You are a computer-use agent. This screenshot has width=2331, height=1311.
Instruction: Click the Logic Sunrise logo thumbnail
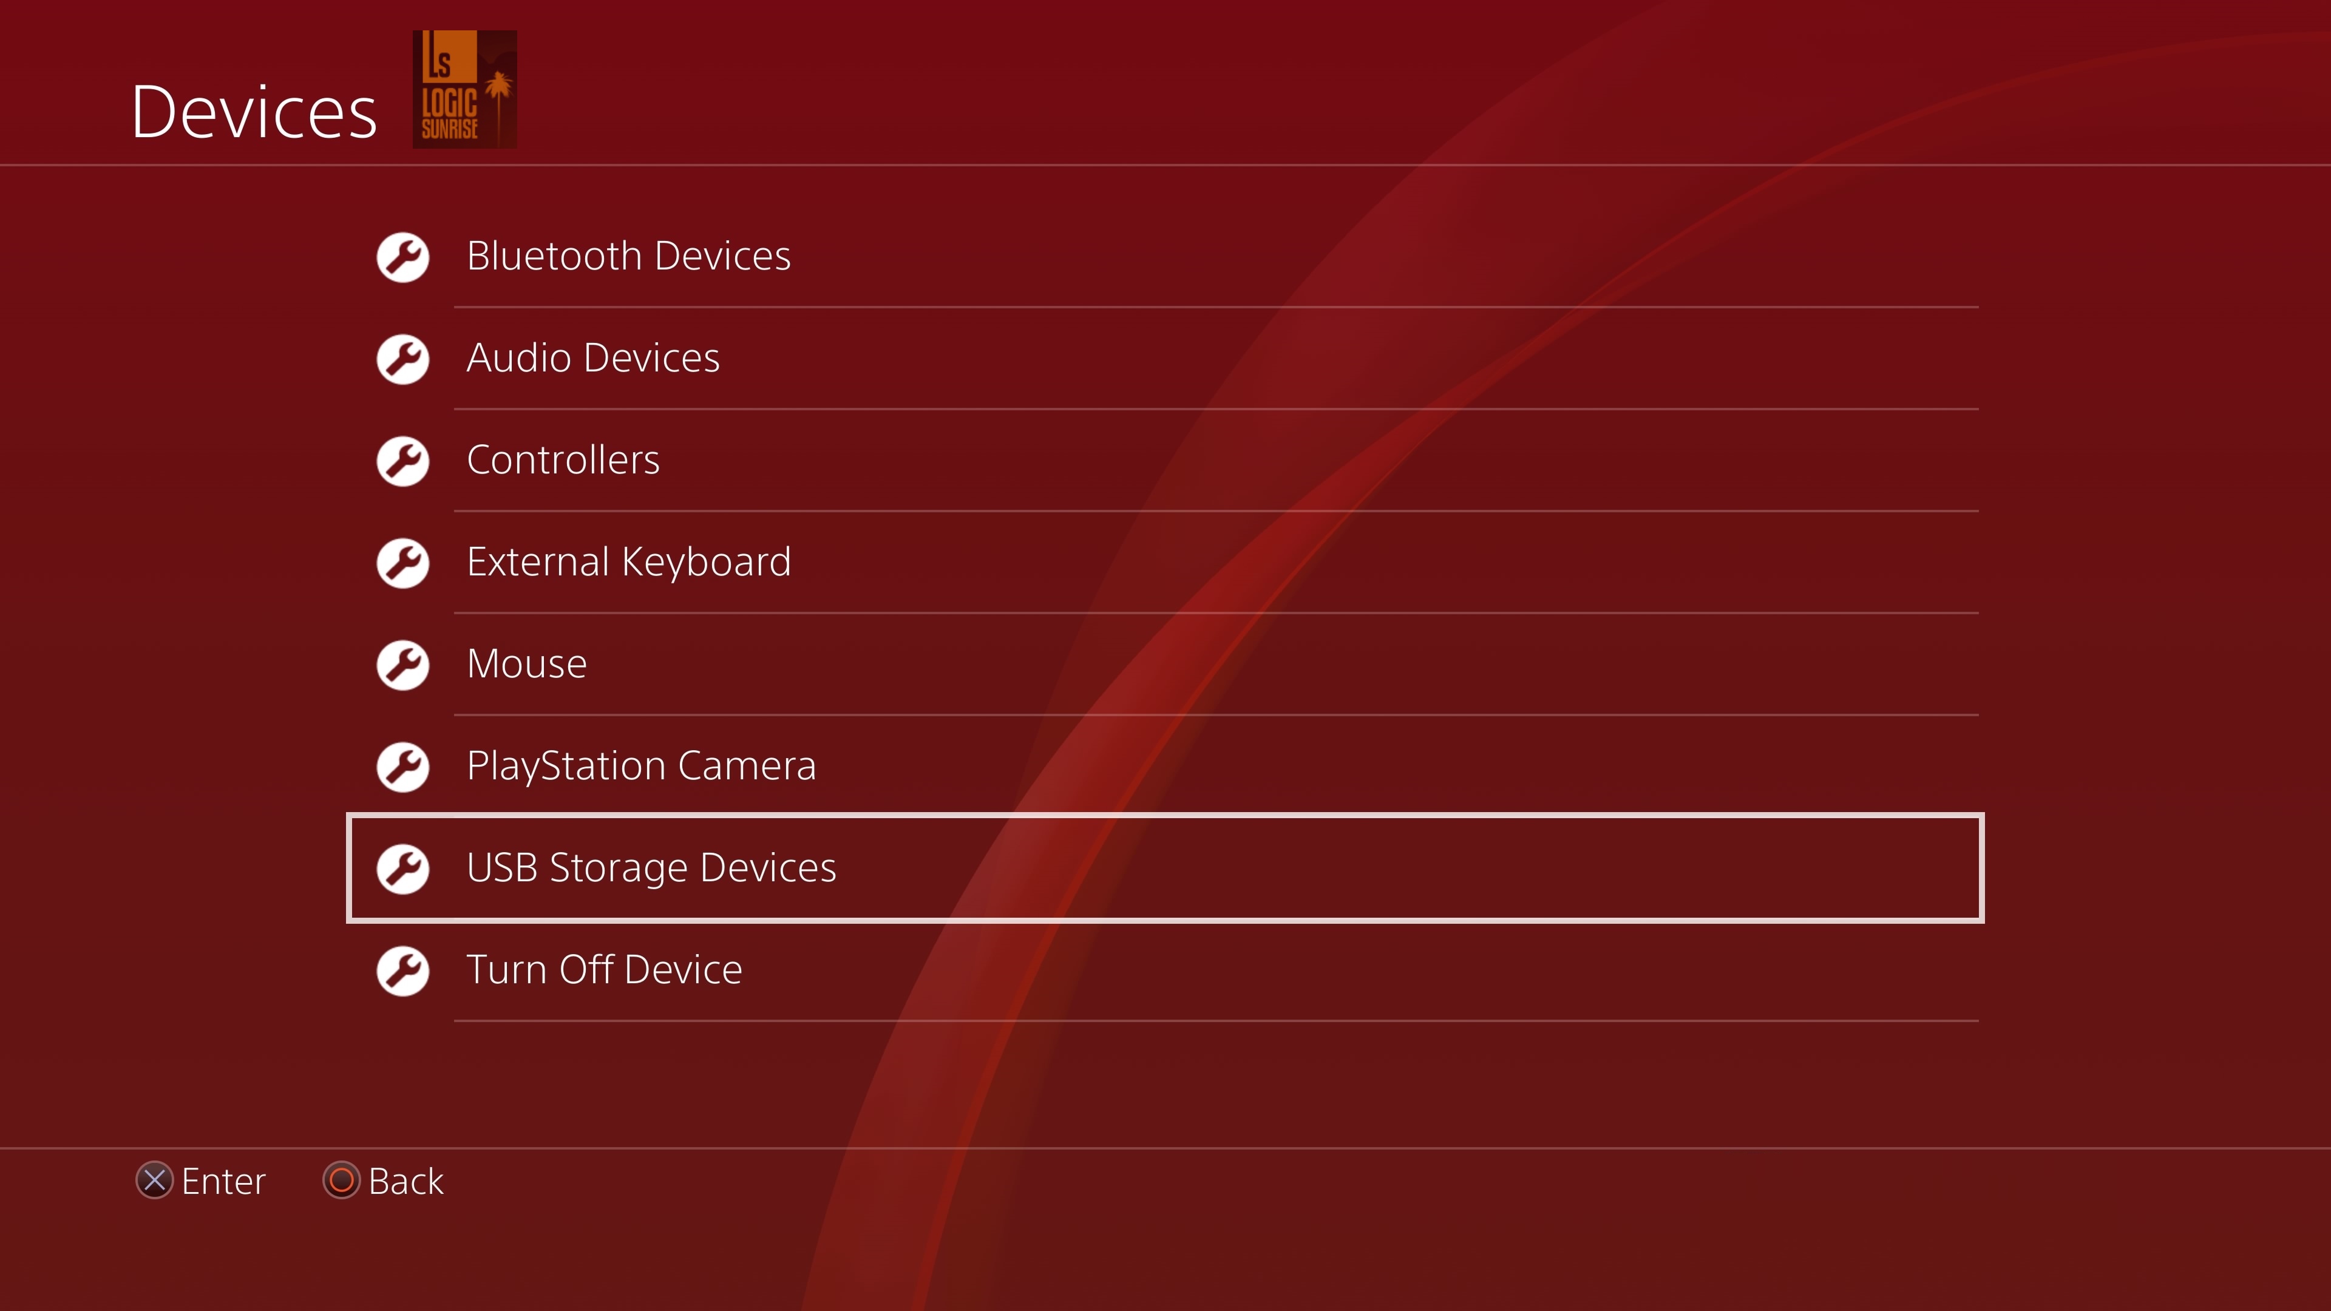[465, 90]
